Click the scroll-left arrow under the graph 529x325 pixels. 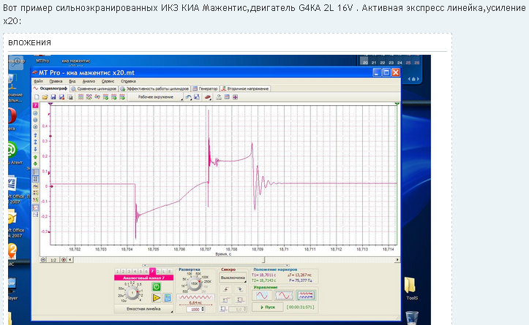tap(70, 260)
